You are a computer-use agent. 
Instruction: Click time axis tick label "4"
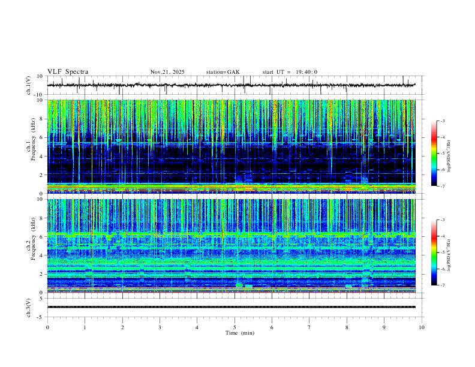pyautogui.click(x=197, y=327)
